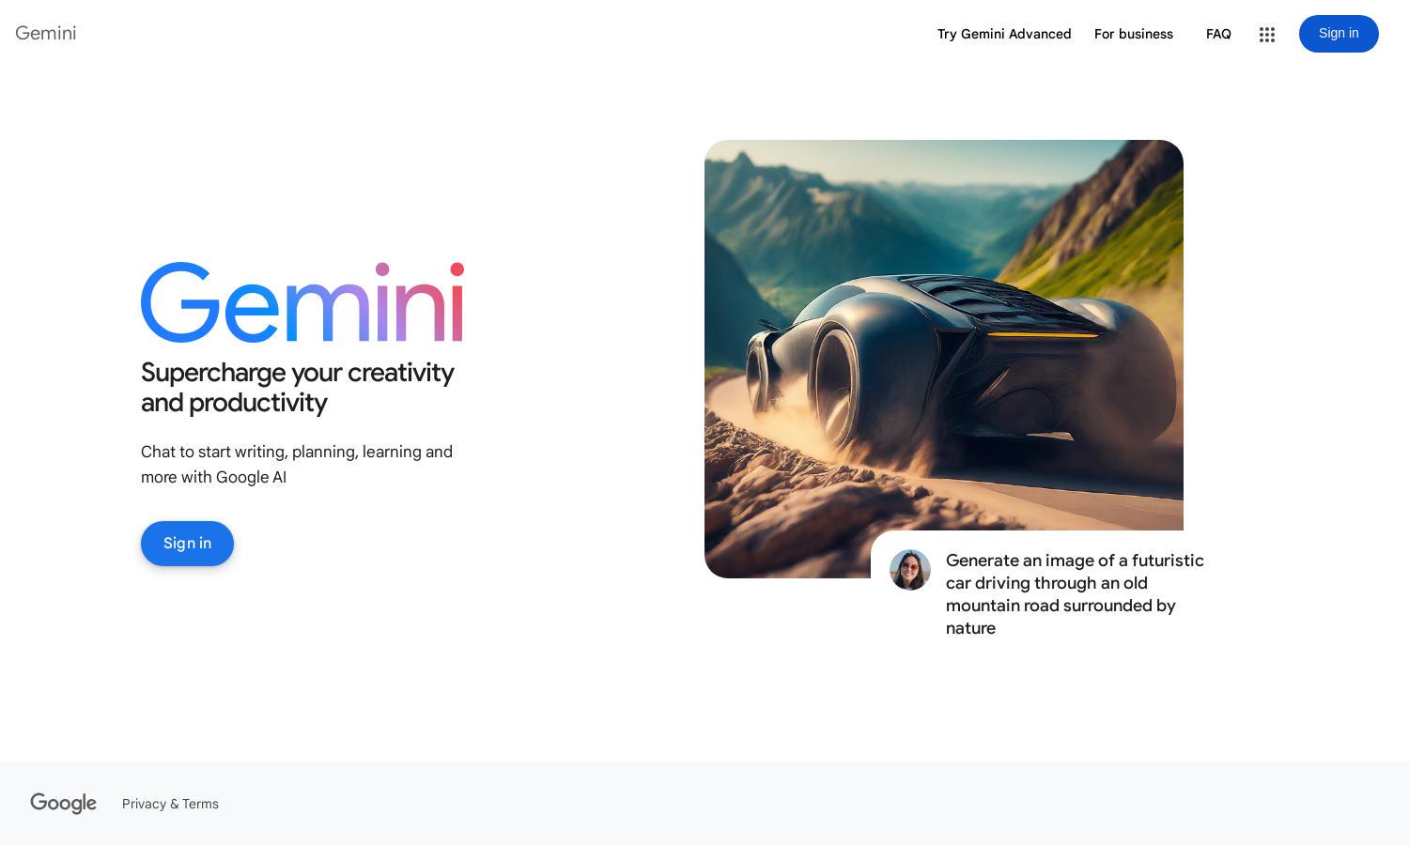Click the word productivity in headline
The height and width of the screenshot is (845, 1409).
click(257, 403)
